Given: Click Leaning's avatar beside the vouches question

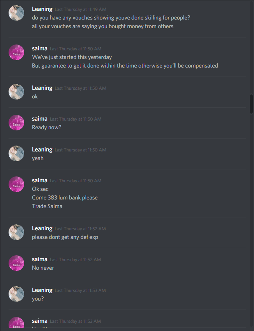Looking at the screenshot, I should 16,13.
